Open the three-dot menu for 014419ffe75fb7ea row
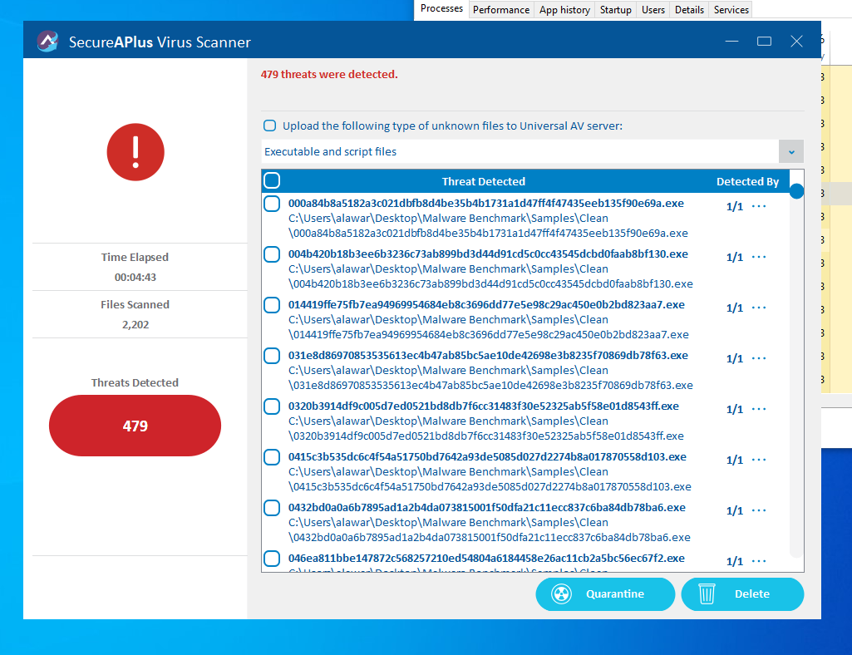 759,308
